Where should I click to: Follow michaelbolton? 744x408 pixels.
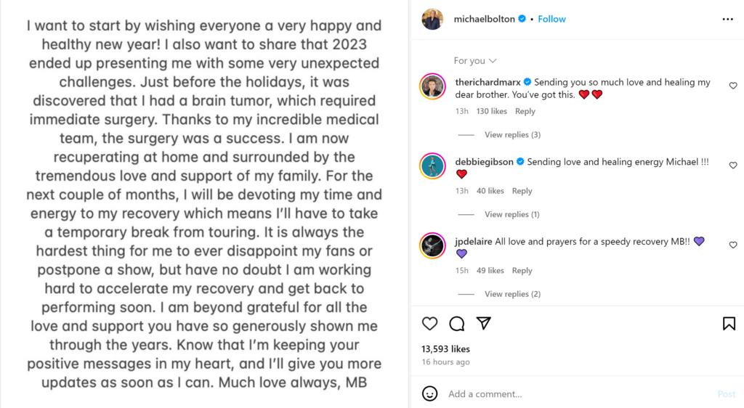click(x=552, y=19)
